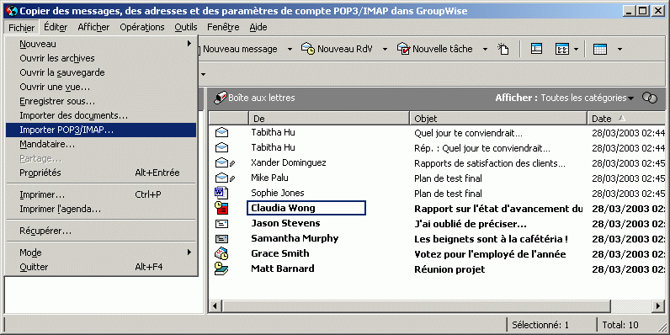Choose Enregistrer sous…
Screen dimensions: 670x335
coord(101,101)
